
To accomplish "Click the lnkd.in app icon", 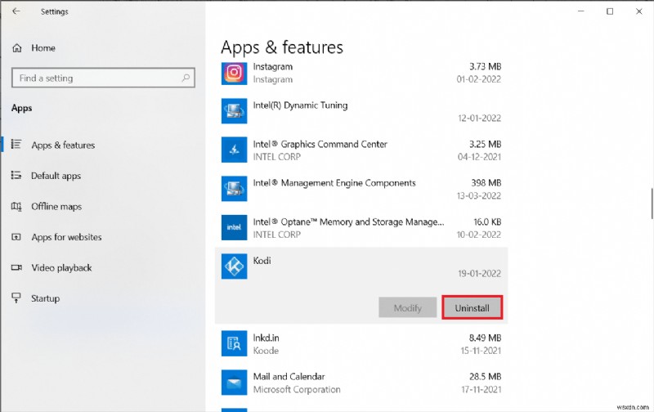I will 234,343.
